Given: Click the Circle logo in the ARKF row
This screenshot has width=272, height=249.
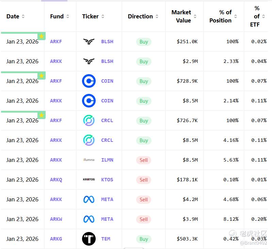Looking at the screenshot, I should click(x=89, y=120).
